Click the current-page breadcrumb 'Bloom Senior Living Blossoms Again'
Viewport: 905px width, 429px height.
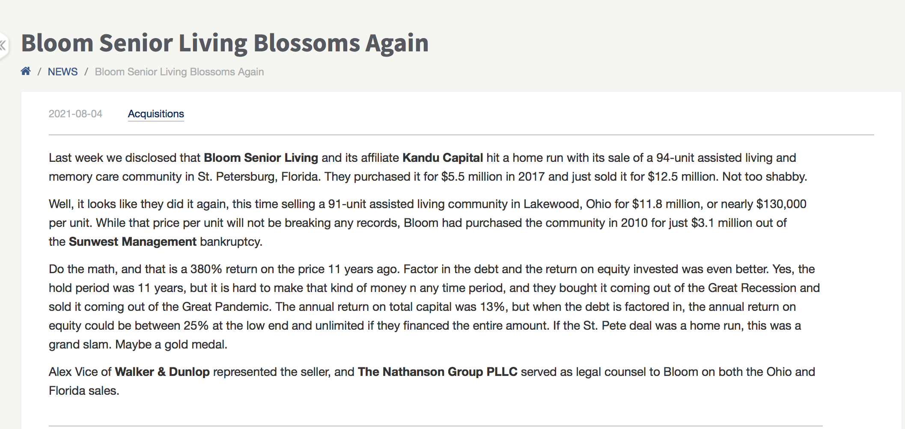pyautogui.click(x=179, y=71)
